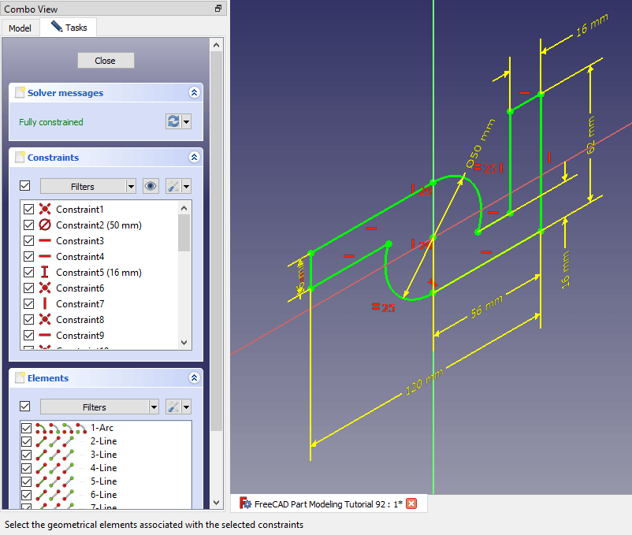Uncheck the 1-Arc element checkbox
The height and width of the screenshot is (535, 632).
pyautogui.click(x=27, y=428)
